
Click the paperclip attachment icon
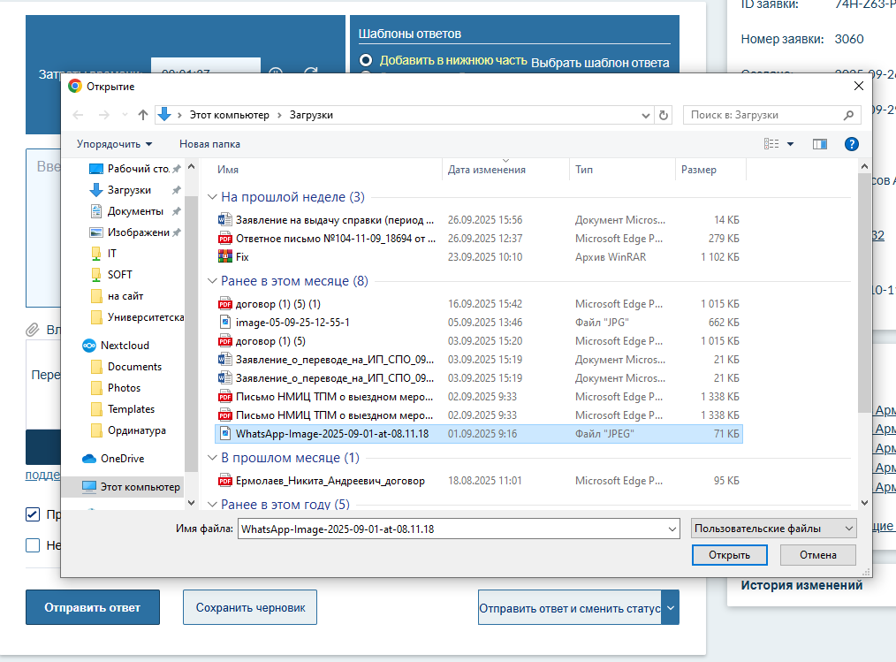click(x=33, y=330)
